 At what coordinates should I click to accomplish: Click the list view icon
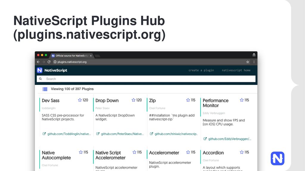pos(45,89)
